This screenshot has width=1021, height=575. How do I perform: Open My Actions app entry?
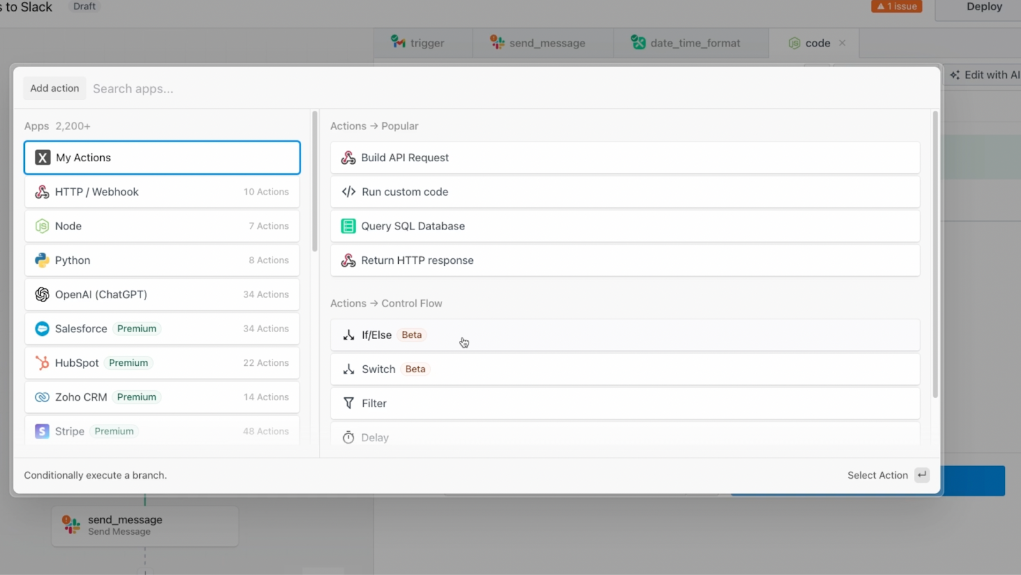coord(162,157)
